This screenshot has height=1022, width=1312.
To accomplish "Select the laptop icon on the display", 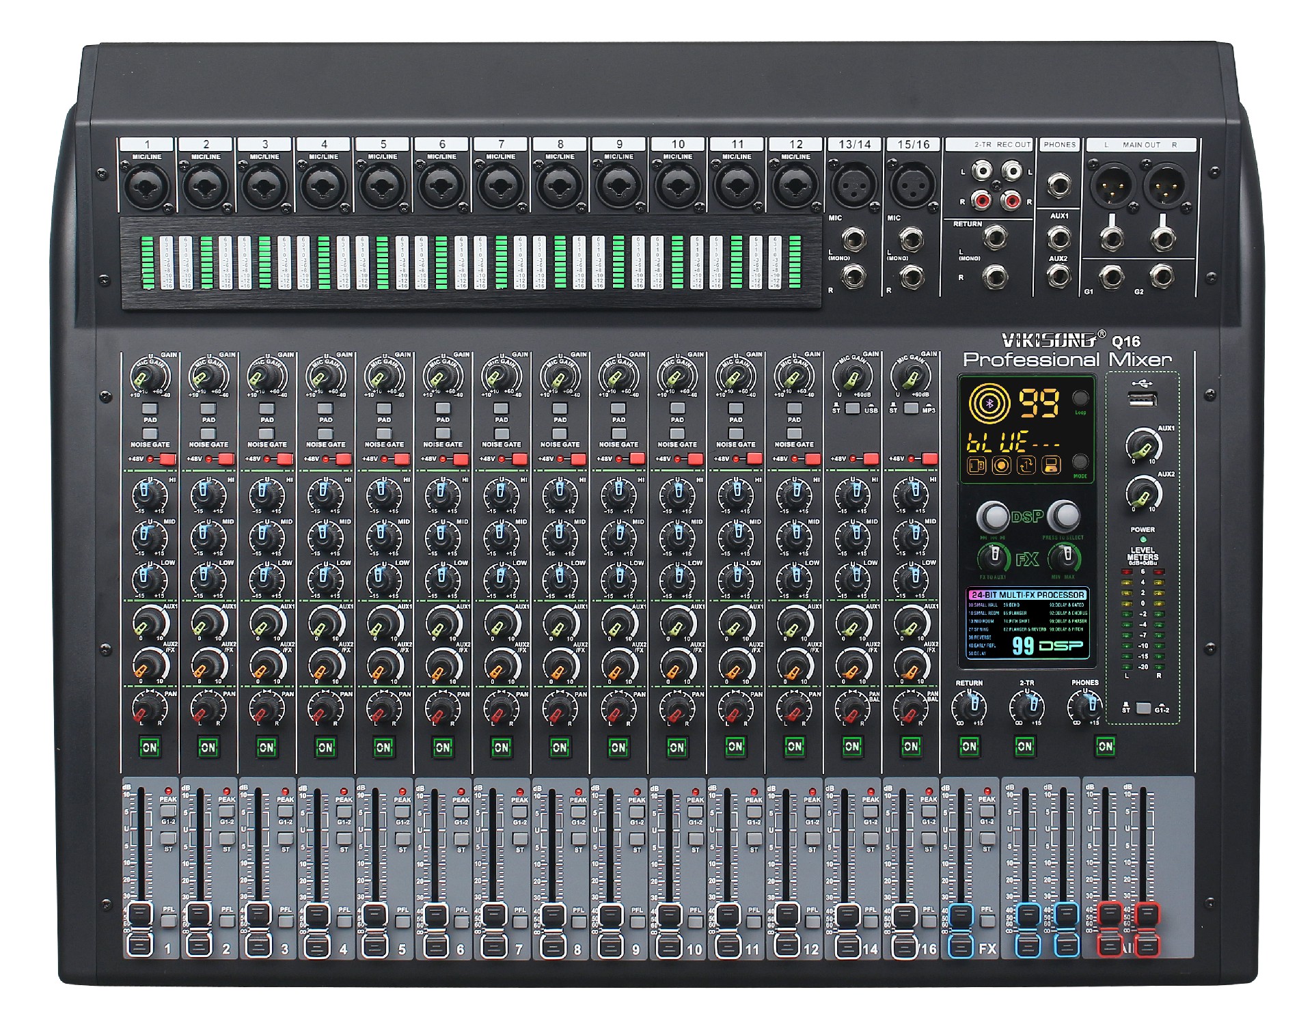I will (1051, 466).
